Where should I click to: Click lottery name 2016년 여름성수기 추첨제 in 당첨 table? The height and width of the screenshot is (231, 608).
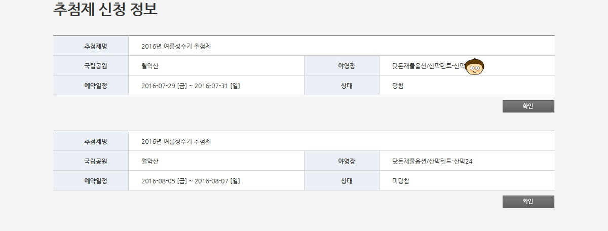pos(176,46)
